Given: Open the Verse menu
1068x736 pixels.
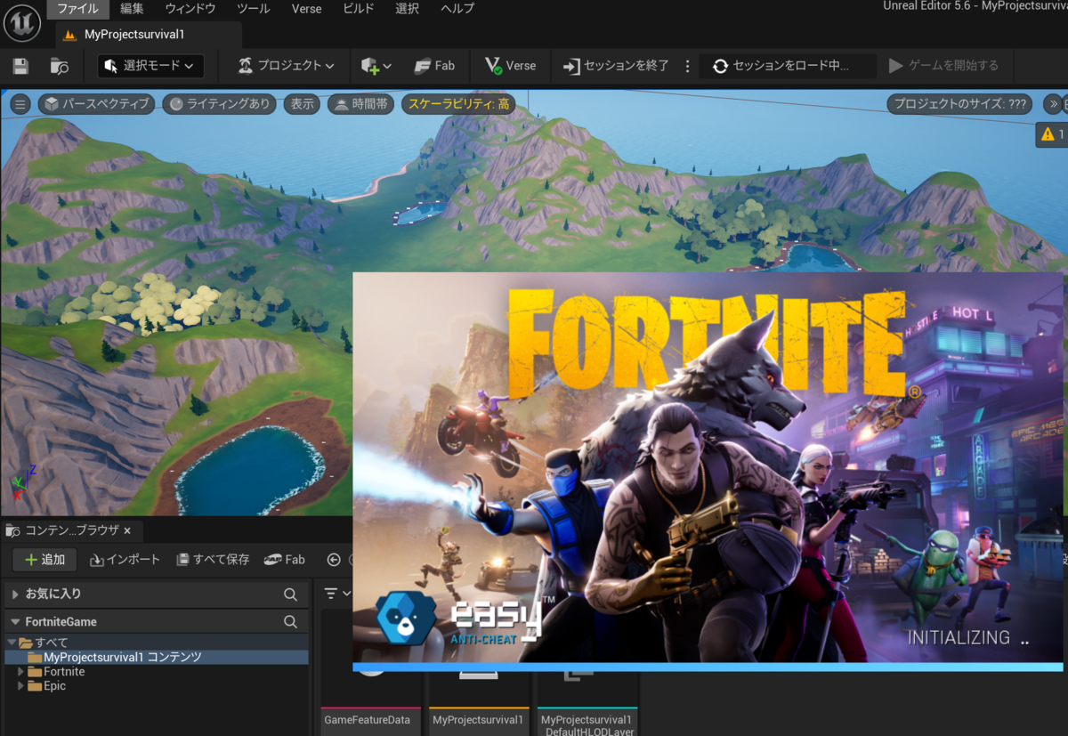Looking at the screenshot, I should (307, 9).
